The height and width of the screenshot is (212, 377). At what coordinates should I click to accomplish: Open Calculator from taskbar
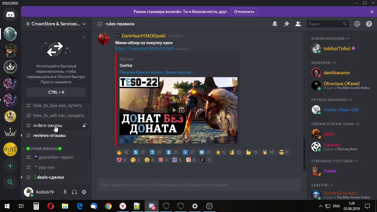pyautogui.click(x=36, y=206)
